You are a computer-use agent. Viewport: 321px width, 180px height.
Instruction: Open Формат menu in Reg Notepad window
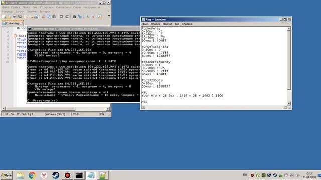click(x=167, y=24)
